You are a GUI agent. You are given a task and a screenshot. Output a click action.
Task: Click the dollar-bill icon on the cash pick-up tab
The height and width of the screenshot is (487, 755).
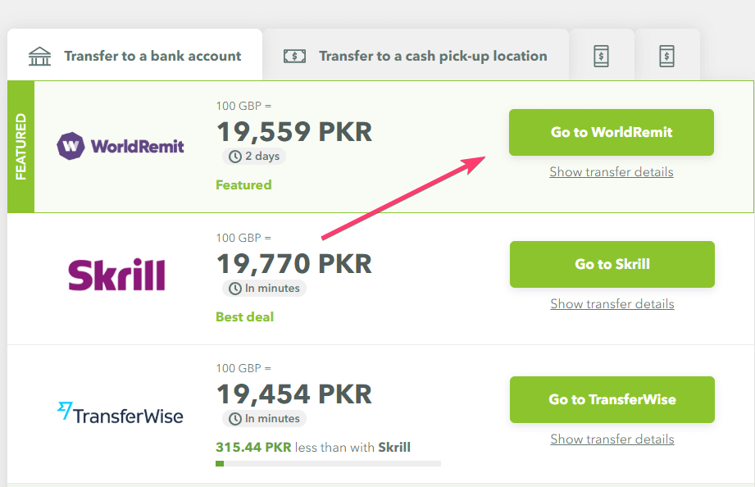294,56
